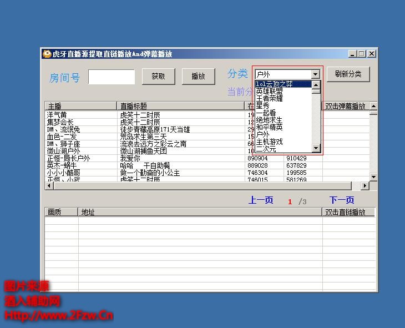Select 和平精英 from the list

click(x=283, y=127)
